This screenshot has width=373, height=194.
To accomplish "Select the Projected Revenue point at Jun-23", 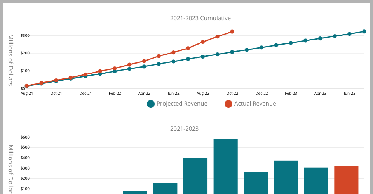I will (x=349, y=34).
